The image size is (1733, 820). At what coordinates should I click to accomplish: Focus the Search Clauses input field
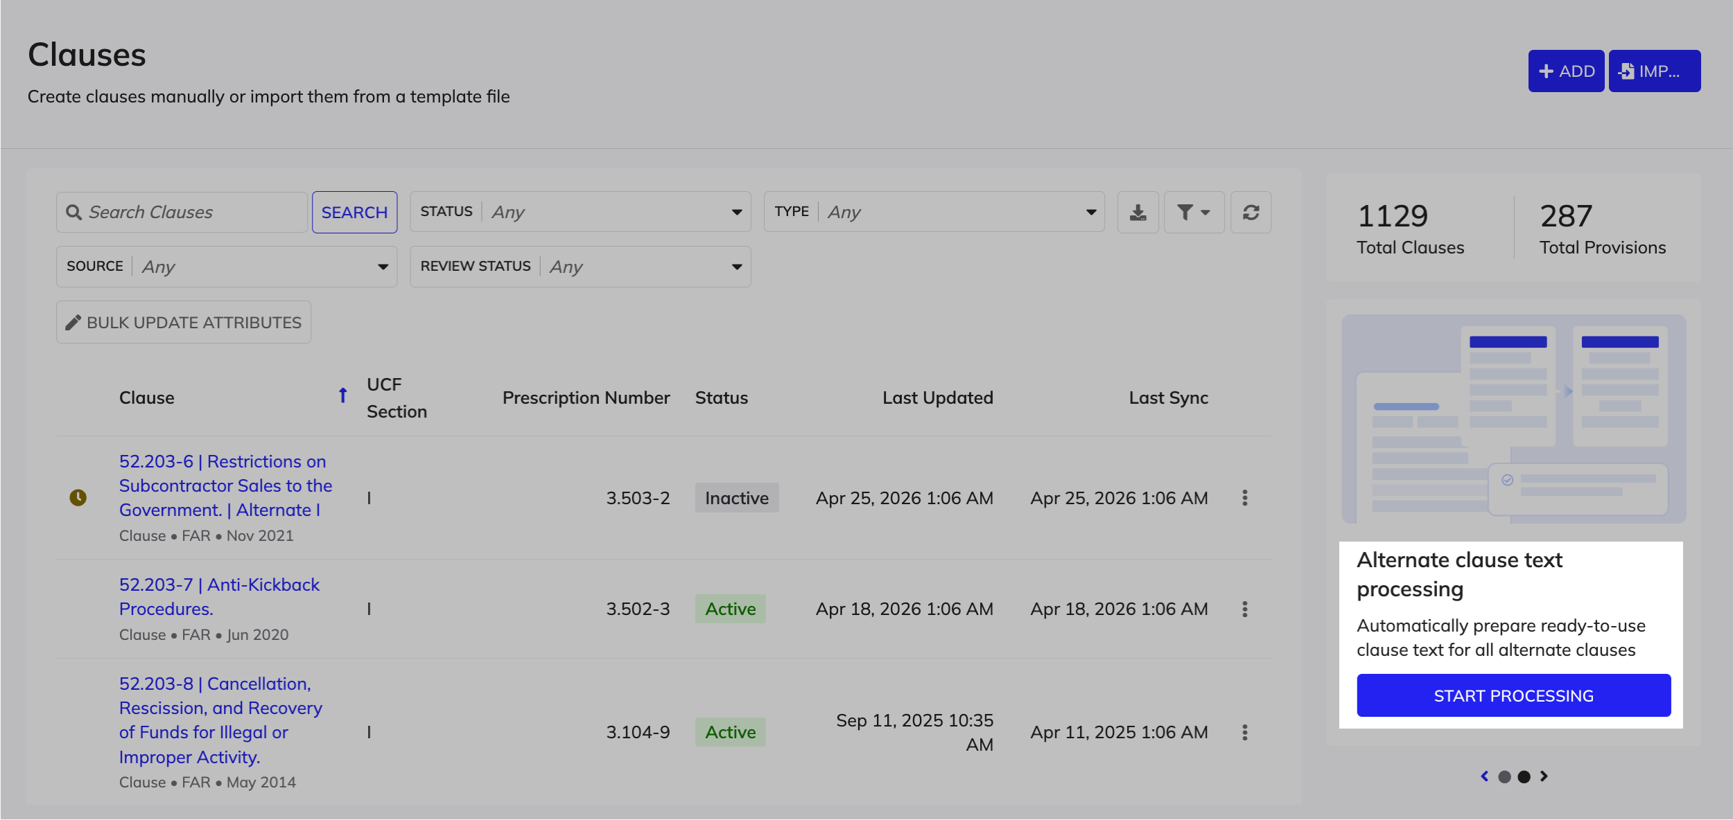182,212
